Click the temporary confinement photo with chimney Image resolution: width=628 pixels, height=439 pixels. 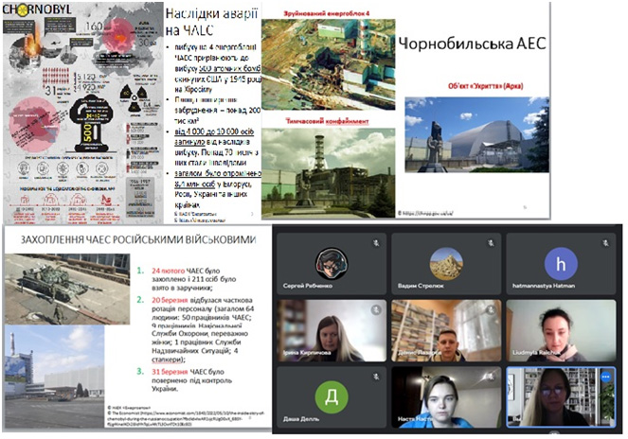[329, 173]
